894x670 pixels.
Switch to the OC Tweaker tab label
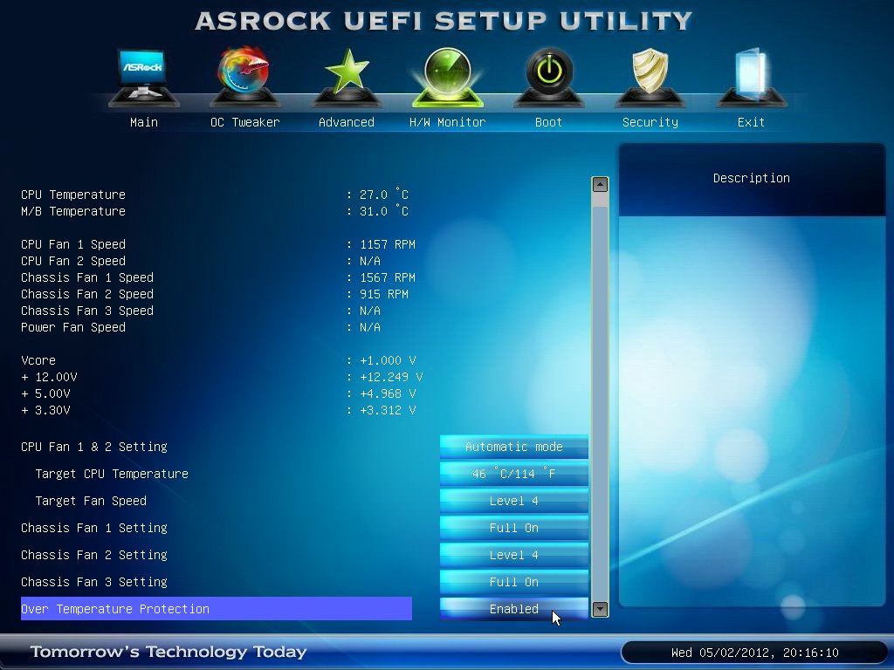[x=245, y=122]
